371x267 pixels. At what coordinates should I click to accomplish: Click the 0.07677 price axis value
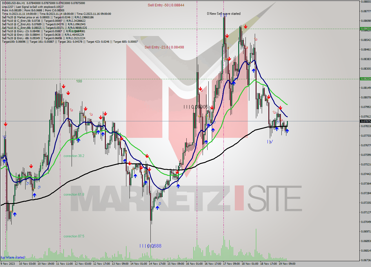(x=365, y=145)
